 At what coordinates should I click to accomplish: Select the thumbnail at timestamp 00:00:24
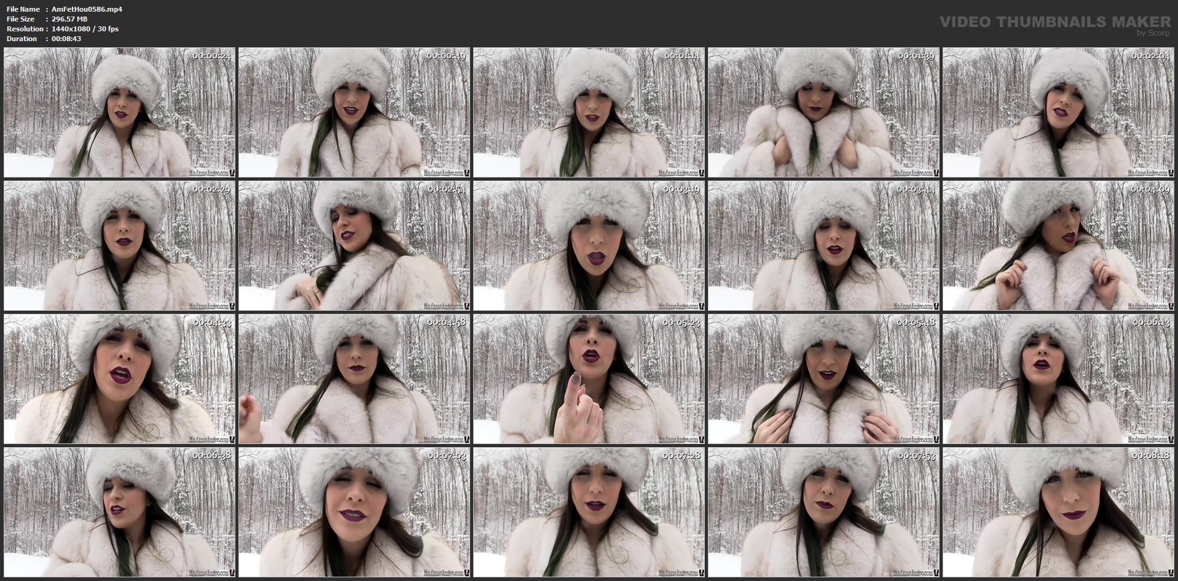coord(119,112)
